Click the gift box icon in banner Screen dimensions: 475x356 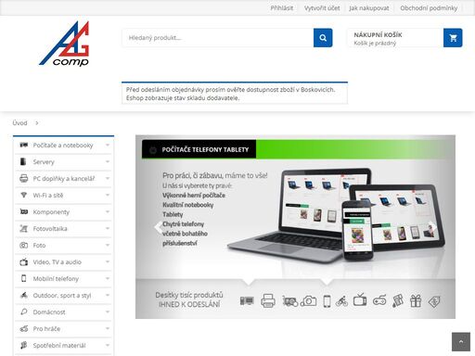416,300
